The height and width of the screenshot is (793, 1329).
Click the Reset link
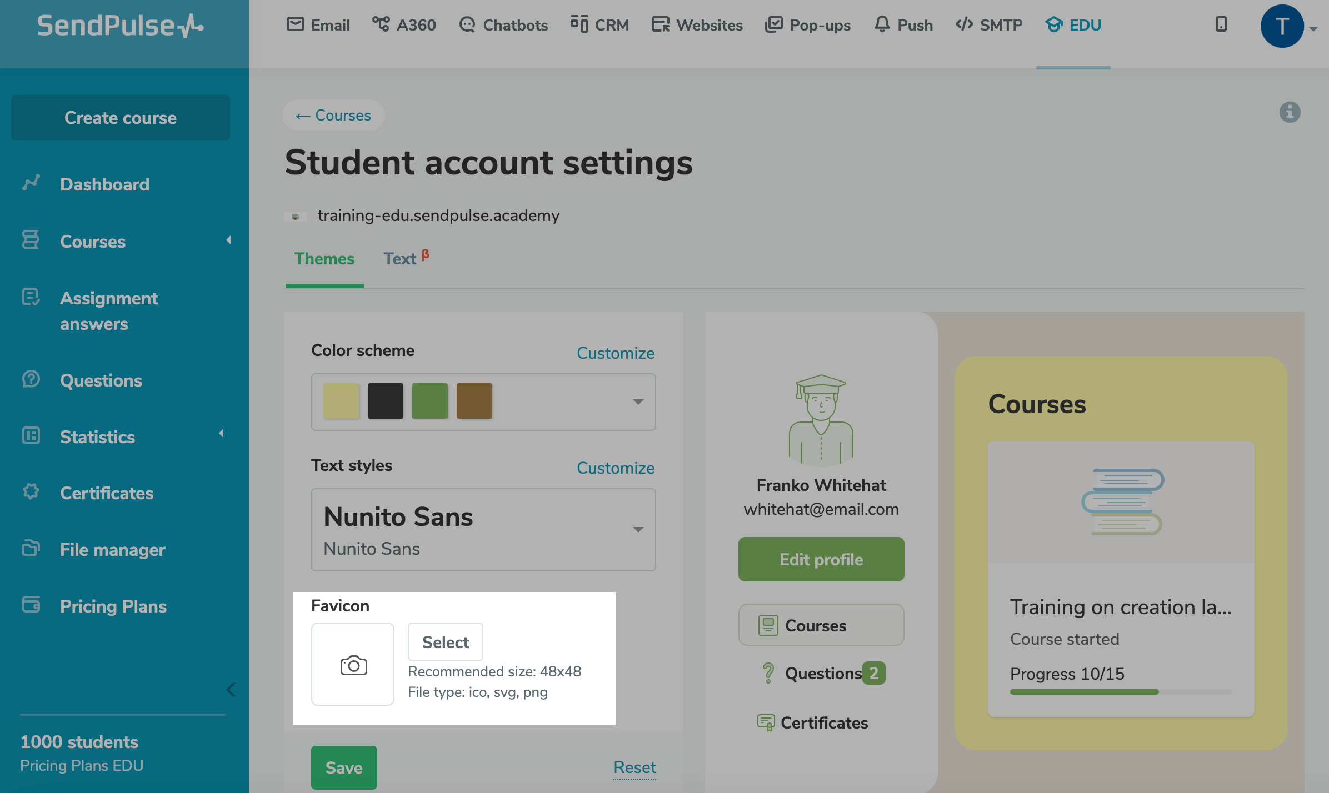[x=634, y=767]
